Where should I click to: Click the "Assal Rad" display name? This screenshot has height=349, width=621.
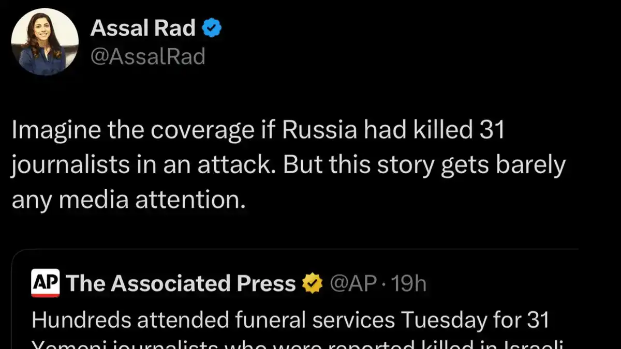tap(142, 29)
